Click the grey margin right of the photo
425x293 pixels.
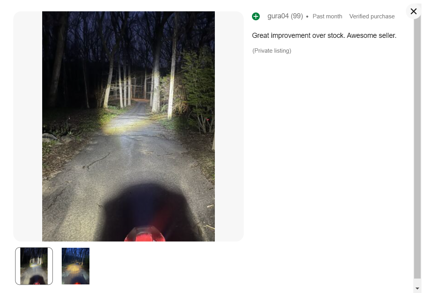(229, 126)
